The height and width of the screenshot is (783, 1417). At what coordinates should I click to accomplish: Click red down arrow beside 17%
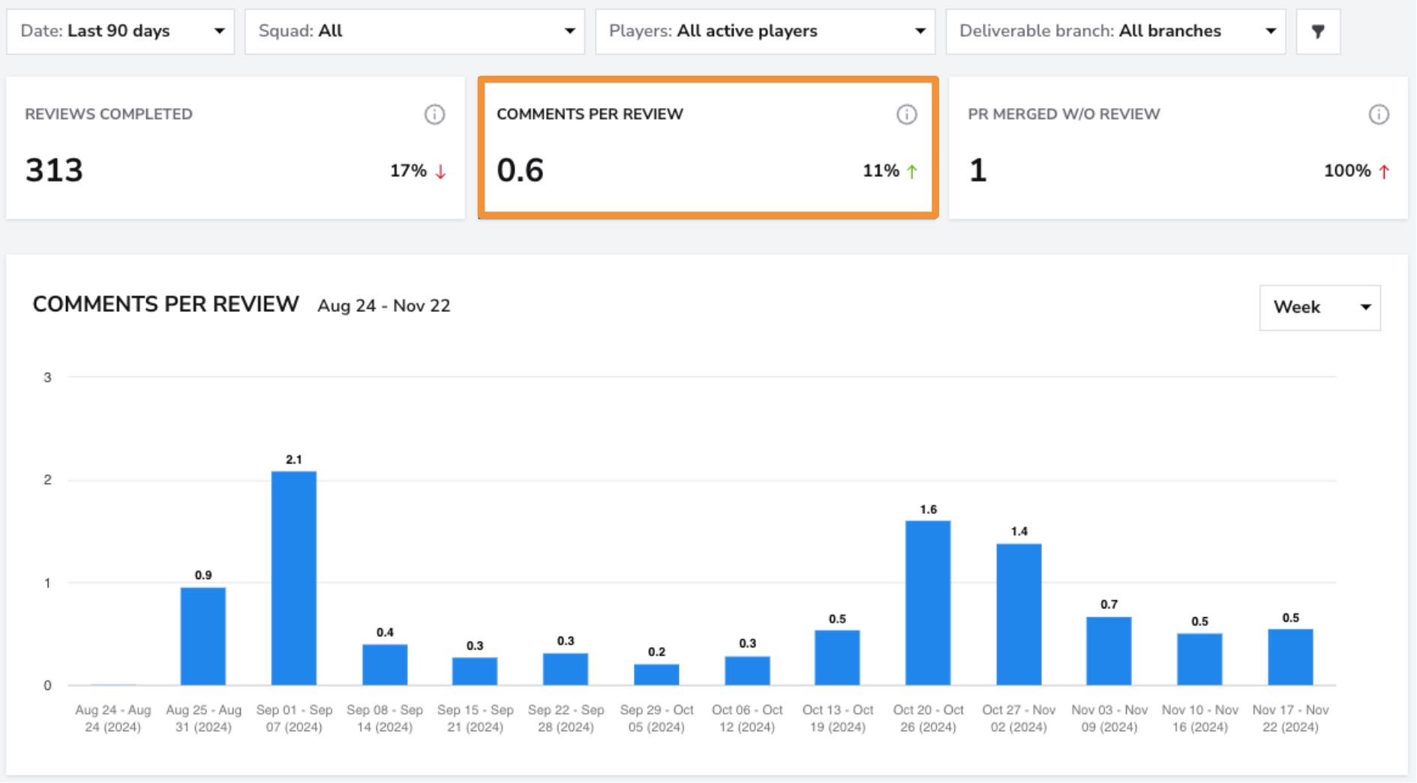pos(441,172)
